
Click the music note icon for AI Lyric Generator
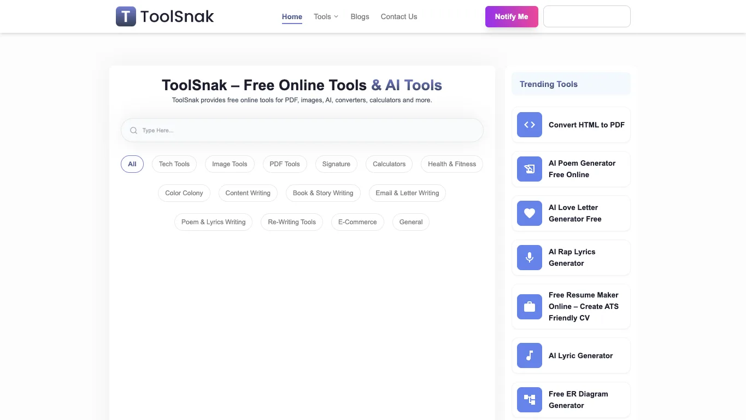(x=530, y=355)
